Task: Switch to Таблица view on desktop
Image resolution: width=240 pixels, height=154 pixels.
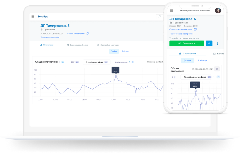Action: (126, 51)
